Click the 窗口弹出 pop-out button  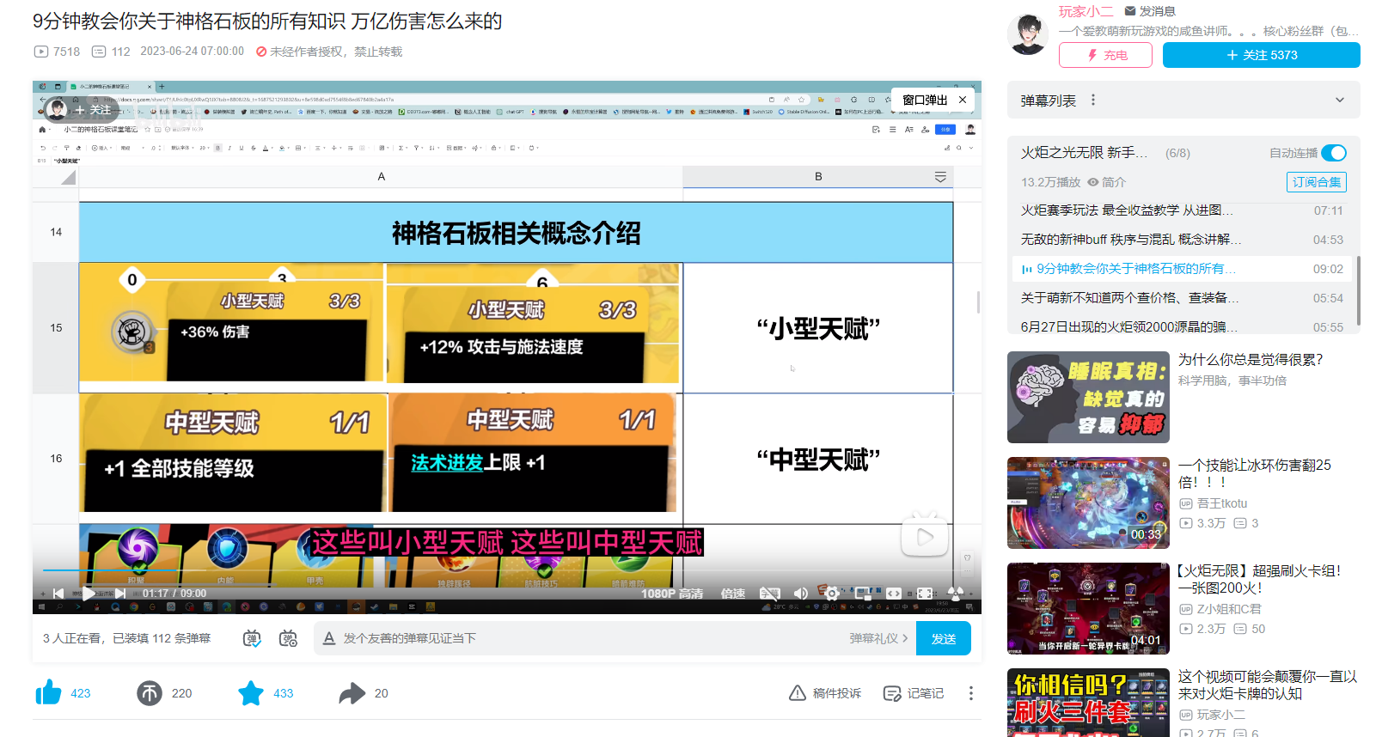pos(925,100)
